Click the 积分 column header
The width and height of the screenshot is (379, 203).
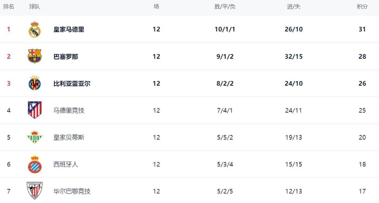click(362, 7)
